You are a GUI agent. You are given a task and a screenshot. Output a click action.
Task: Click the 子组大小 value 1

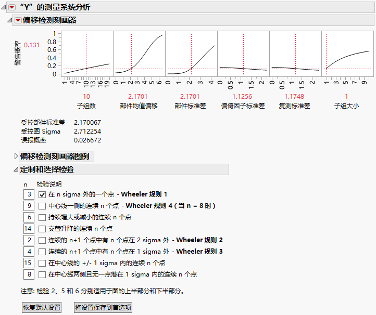(346, 97)
